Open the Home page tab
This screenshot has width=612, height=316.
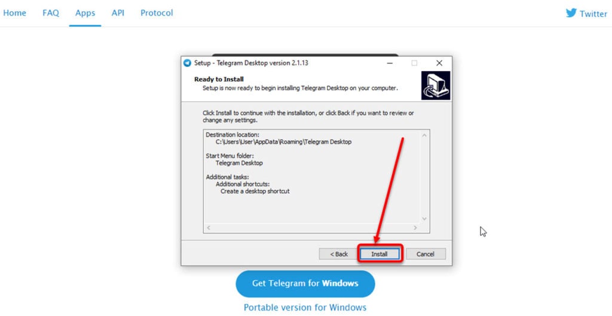[14, 13]
